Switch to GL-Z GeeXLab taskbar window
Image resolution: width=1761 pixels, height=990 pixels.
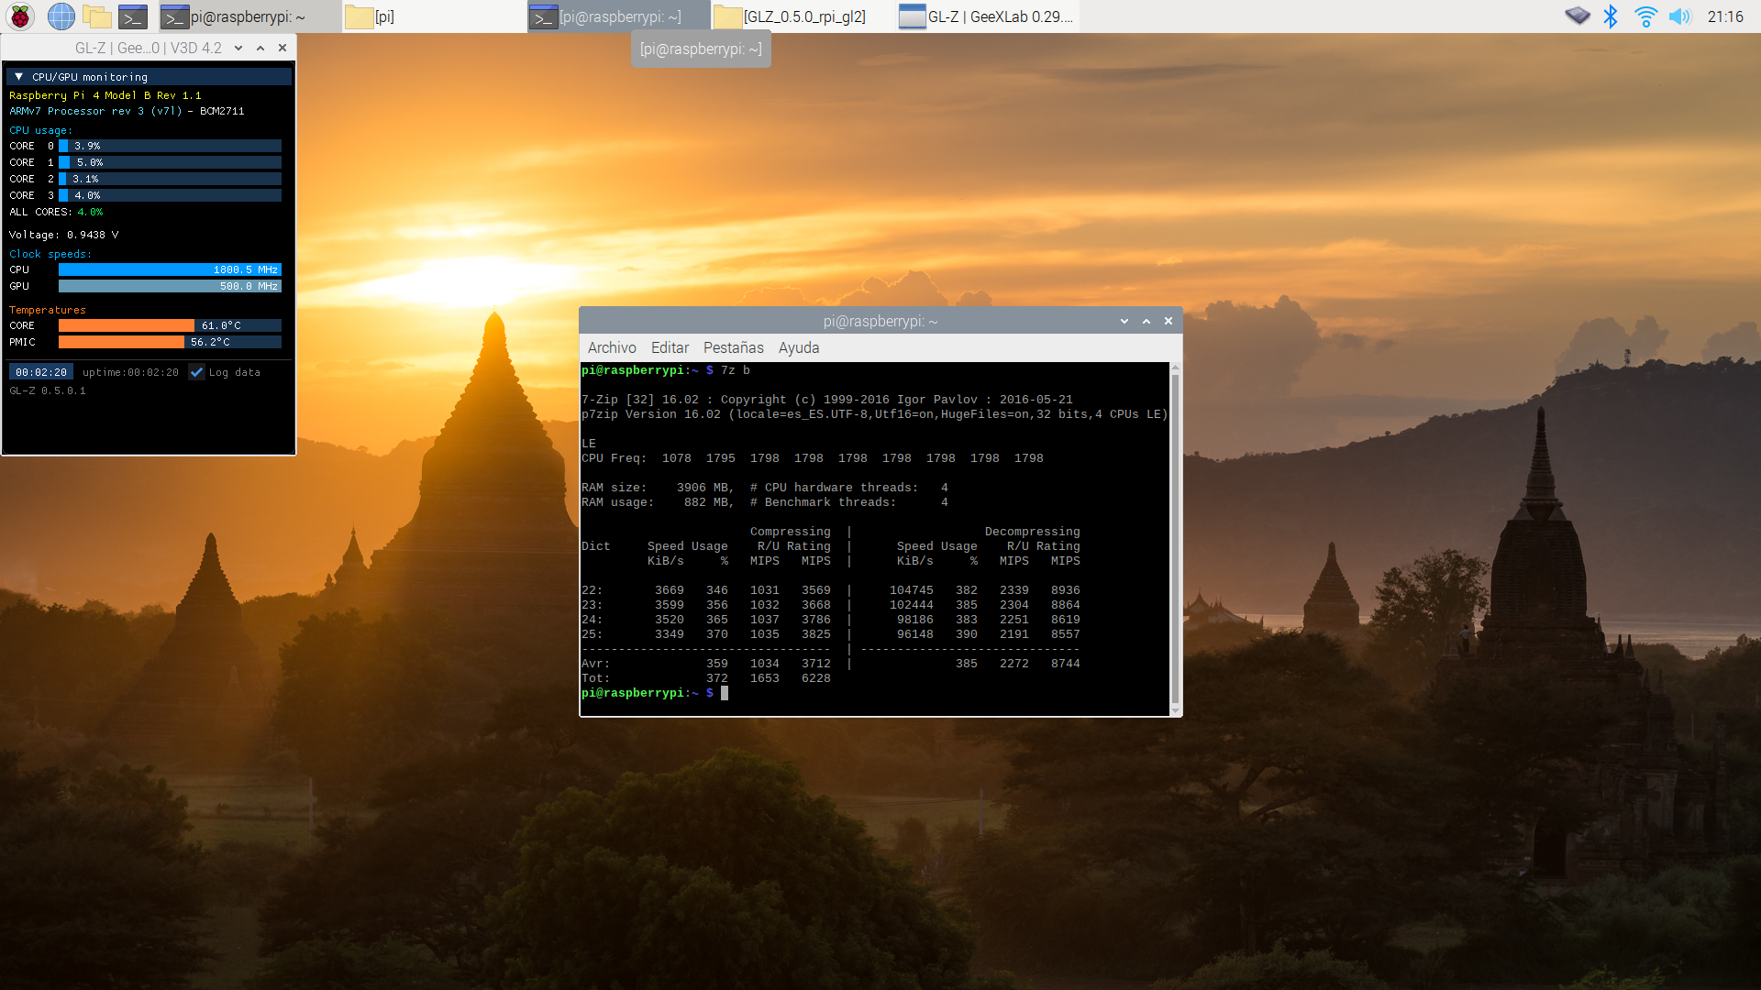click(x=987, y=16)
